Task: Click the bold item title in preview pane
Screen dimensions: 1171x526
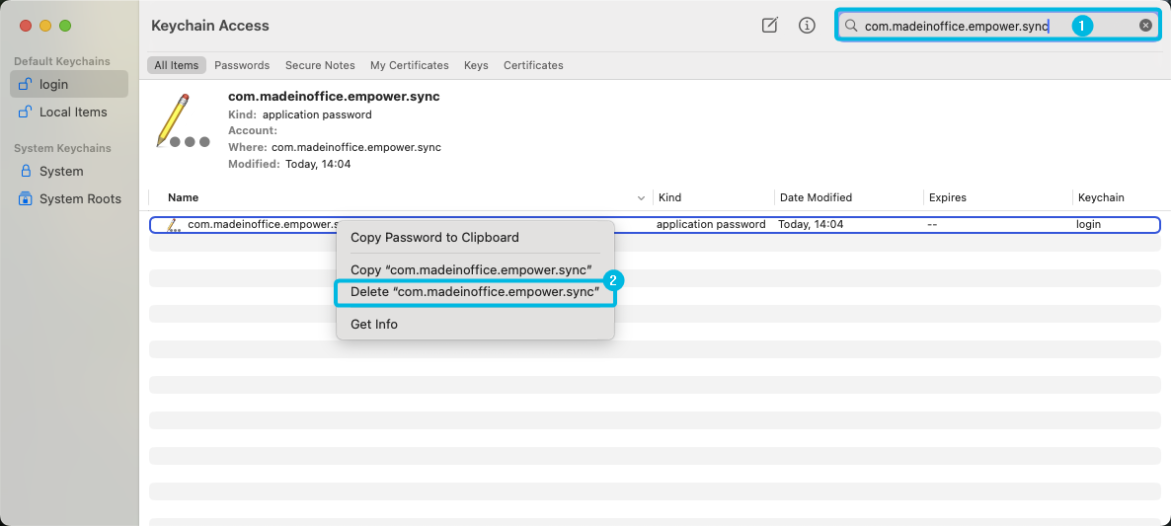Action: click(334, 97)
